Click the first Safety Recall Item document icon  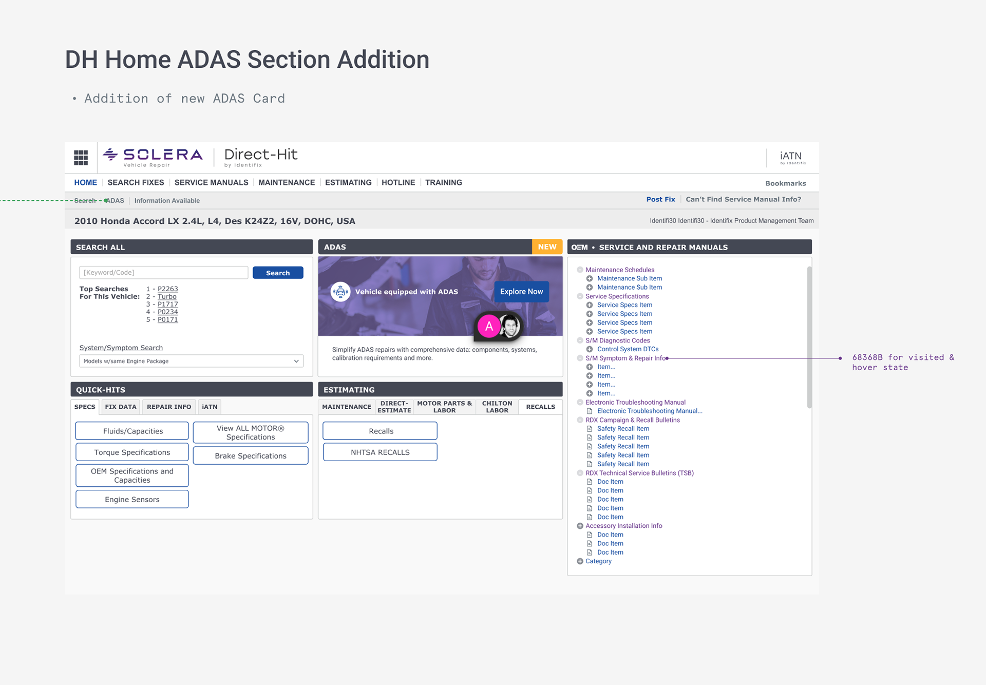tap(590, 429)
